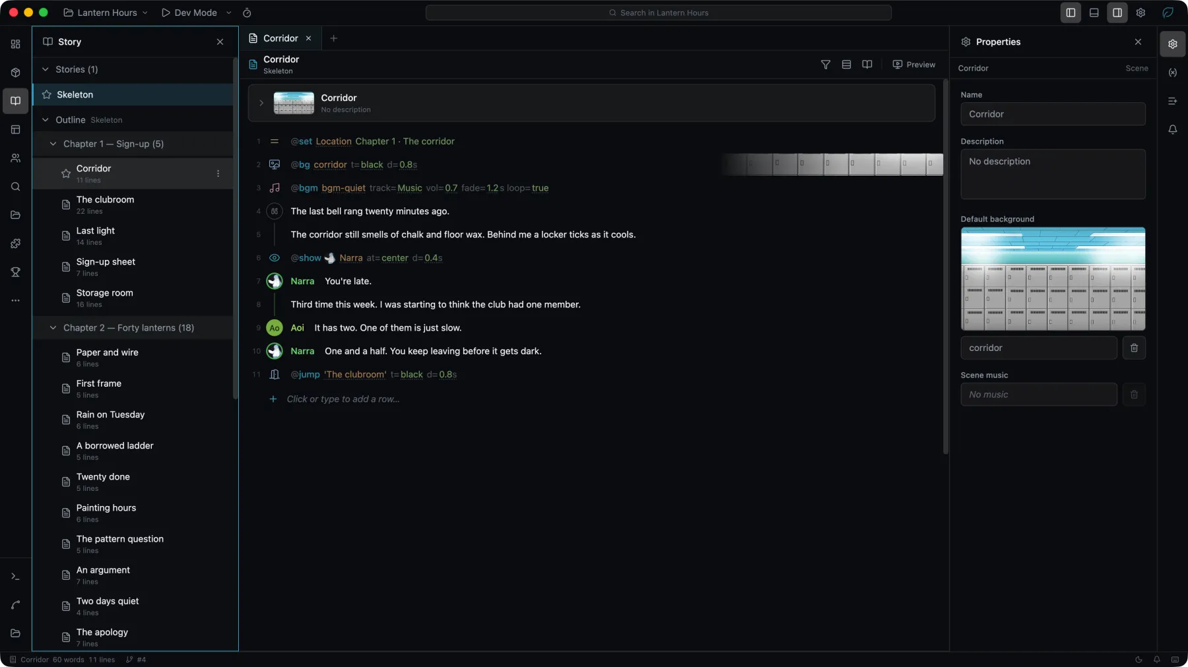
Task: Open the pen stroke icon in left rail
Action: pos(15,605)
